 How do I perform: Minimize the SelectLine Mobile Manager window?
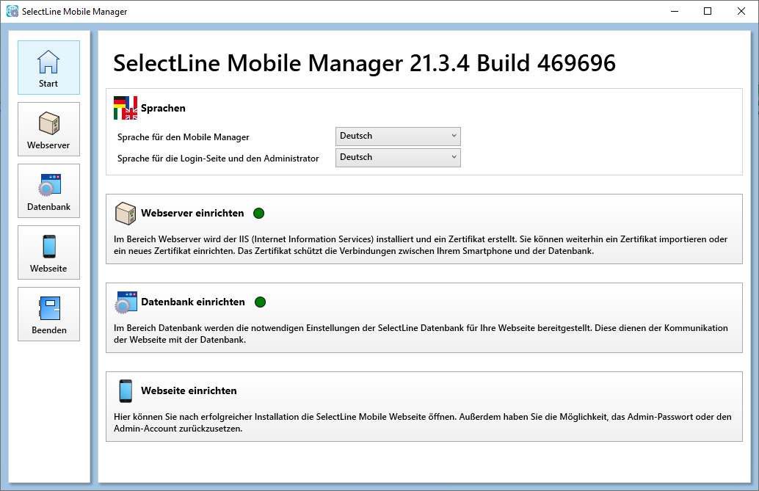point(675,11)
